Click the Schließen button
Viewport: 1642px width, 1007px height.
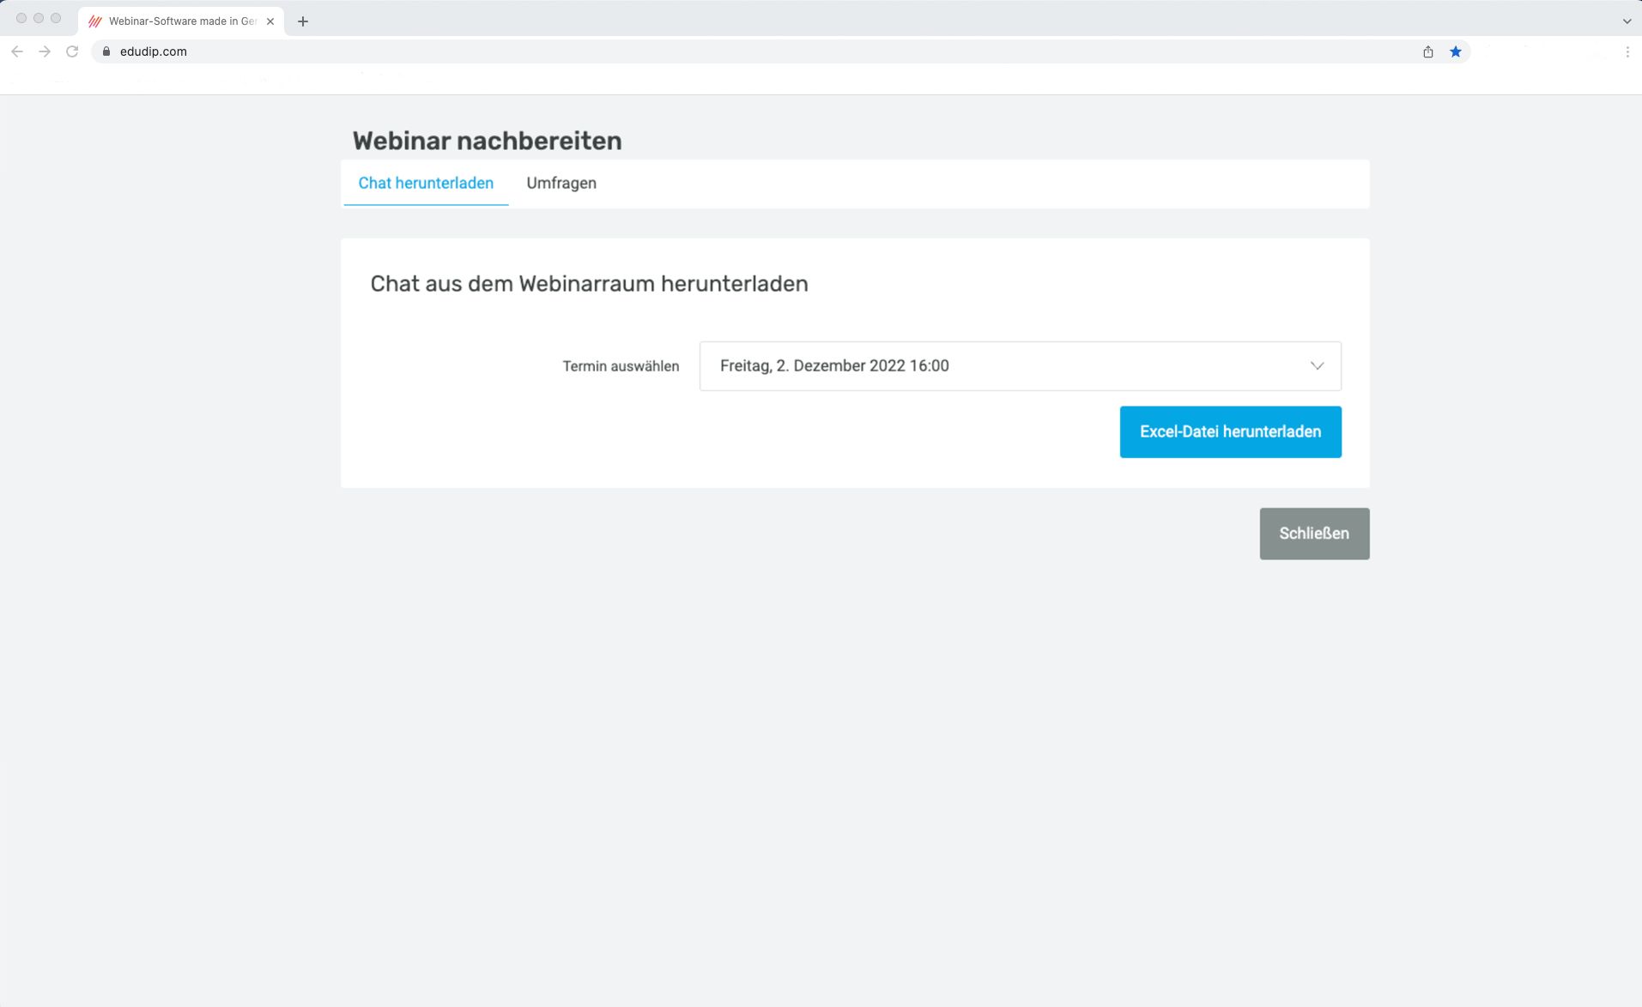pyautogui.click(x=1313, y=534)
